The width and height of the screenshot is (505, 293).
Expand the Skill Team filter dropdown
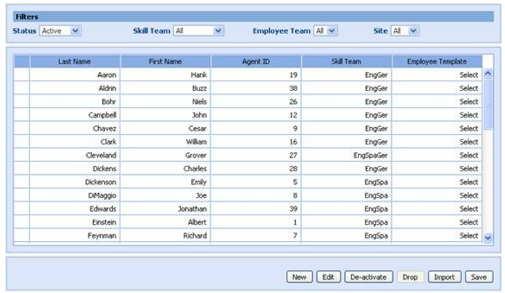point(218,30)
